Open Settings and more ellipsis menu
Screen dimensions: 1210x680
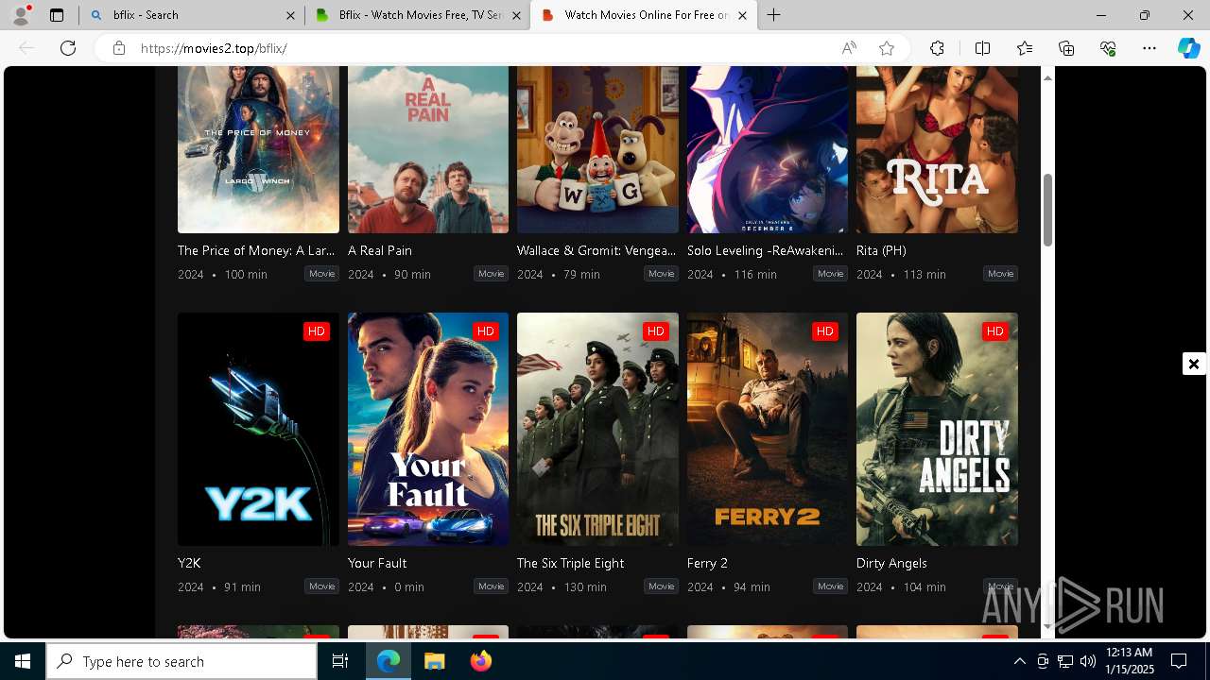click(1149, 48)
